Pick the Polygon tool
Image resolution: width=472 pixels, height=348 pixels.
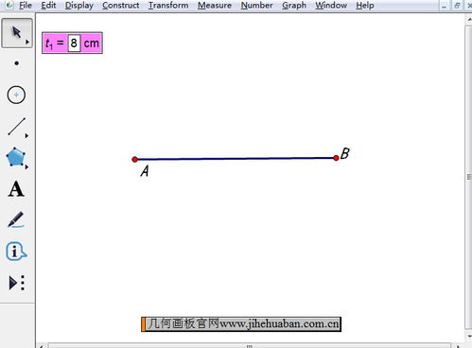[15, 157]
